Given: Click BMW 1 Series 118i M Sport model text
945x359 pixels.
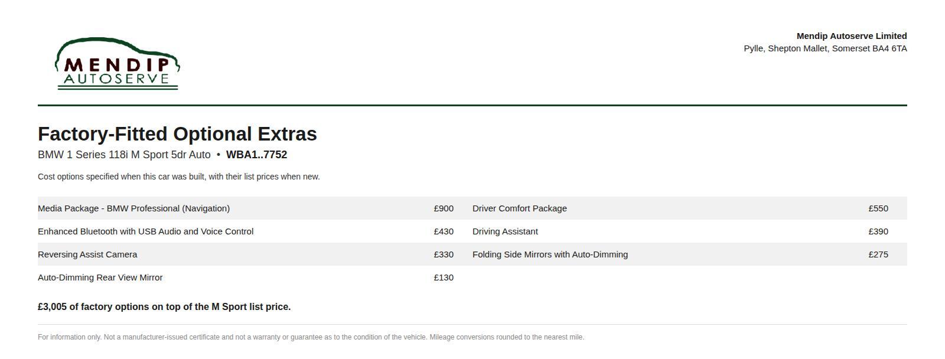Looking at the screenshot, I should click(x=124, y=155).
